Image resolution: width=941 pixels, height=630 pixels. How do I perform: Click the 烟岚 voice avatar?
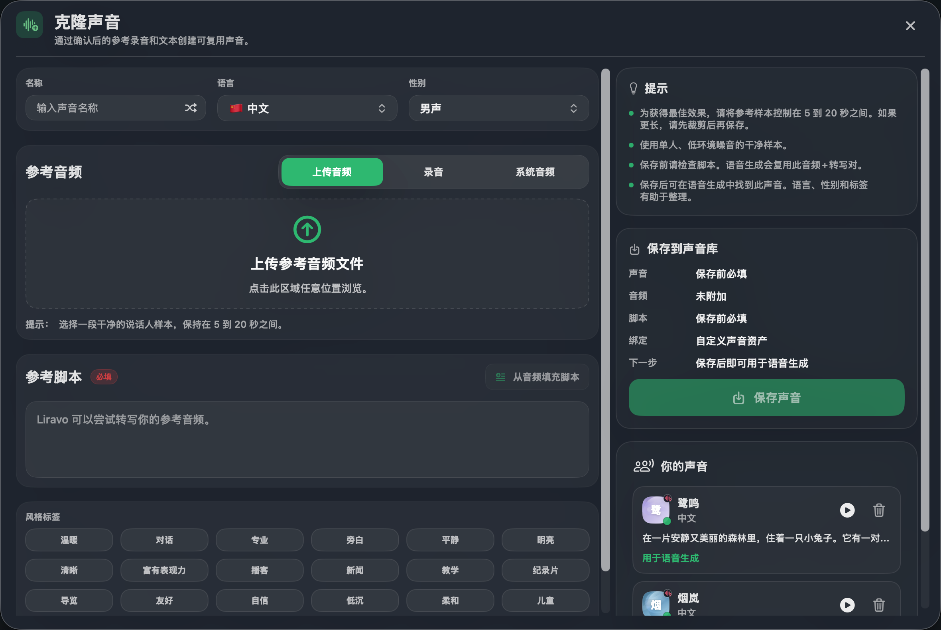point(656,604)
